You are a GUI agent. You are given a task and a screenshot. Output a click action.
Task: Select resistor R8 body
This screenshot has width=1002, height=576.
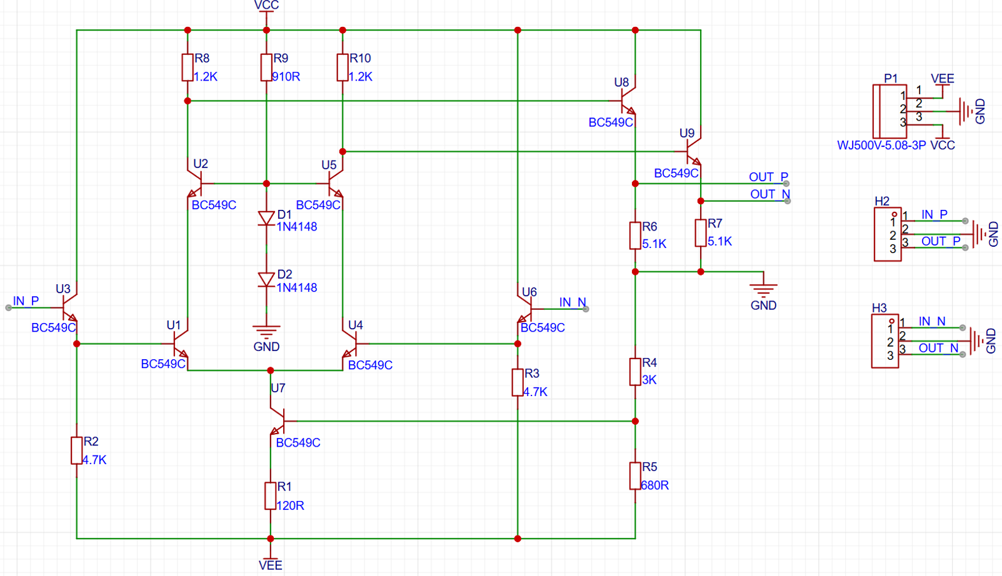pyautogui.click(x=187, y=67)
